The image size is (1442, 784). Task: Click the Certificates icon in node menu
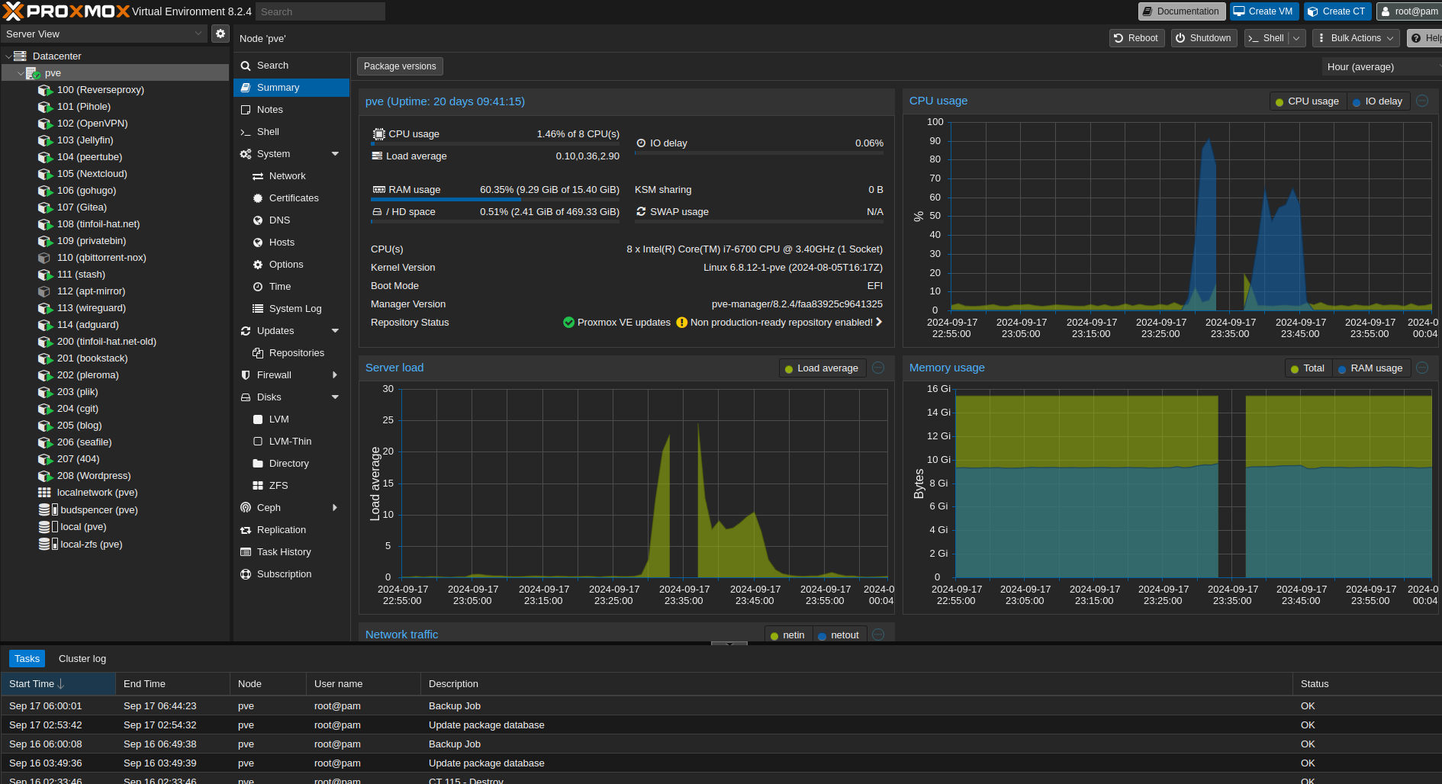258,198
